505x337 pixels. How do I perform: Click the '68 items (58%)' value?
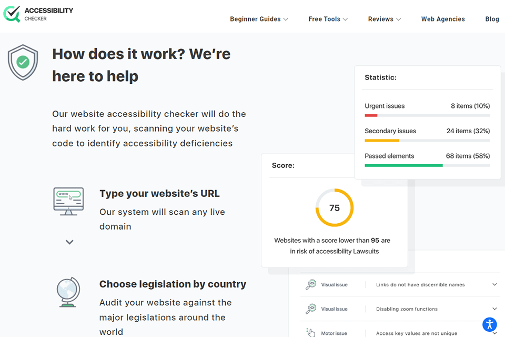point(468,156)
